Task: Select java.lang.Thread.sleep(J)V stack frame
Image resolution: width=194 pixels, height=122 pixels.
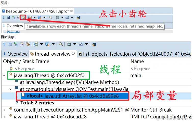Action: [x=69, y=82]
